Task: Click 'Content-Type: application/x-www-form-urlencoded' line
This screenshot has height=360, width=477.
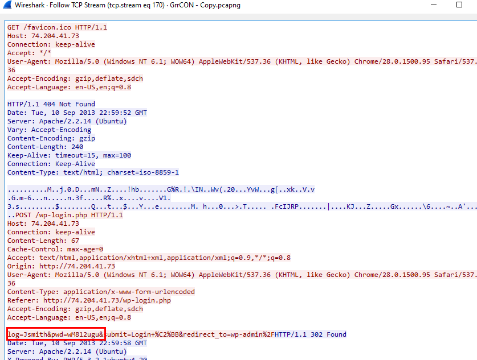Action: click(x=101, y=292)
